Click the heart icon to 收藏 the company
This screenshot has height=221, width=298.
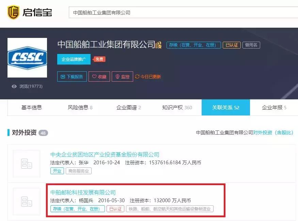point(94,77)
